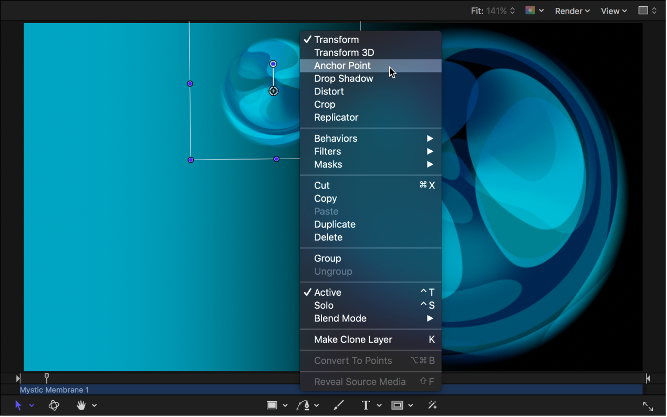Select the Paint Stroke tool
Viewport: 667px width, 417px height.
tap(338, 405)
